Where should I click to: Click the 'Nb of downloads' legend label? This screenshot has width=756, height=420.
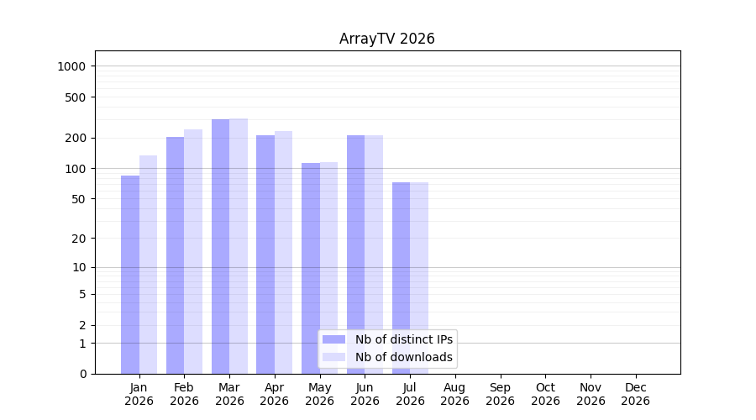point(404,357)
